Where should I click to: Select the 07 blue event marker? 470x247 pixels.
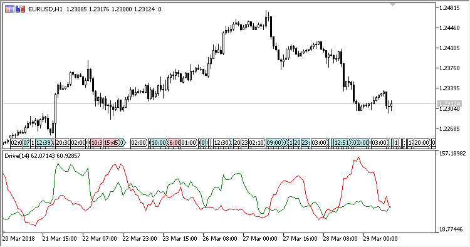(26, 143)
